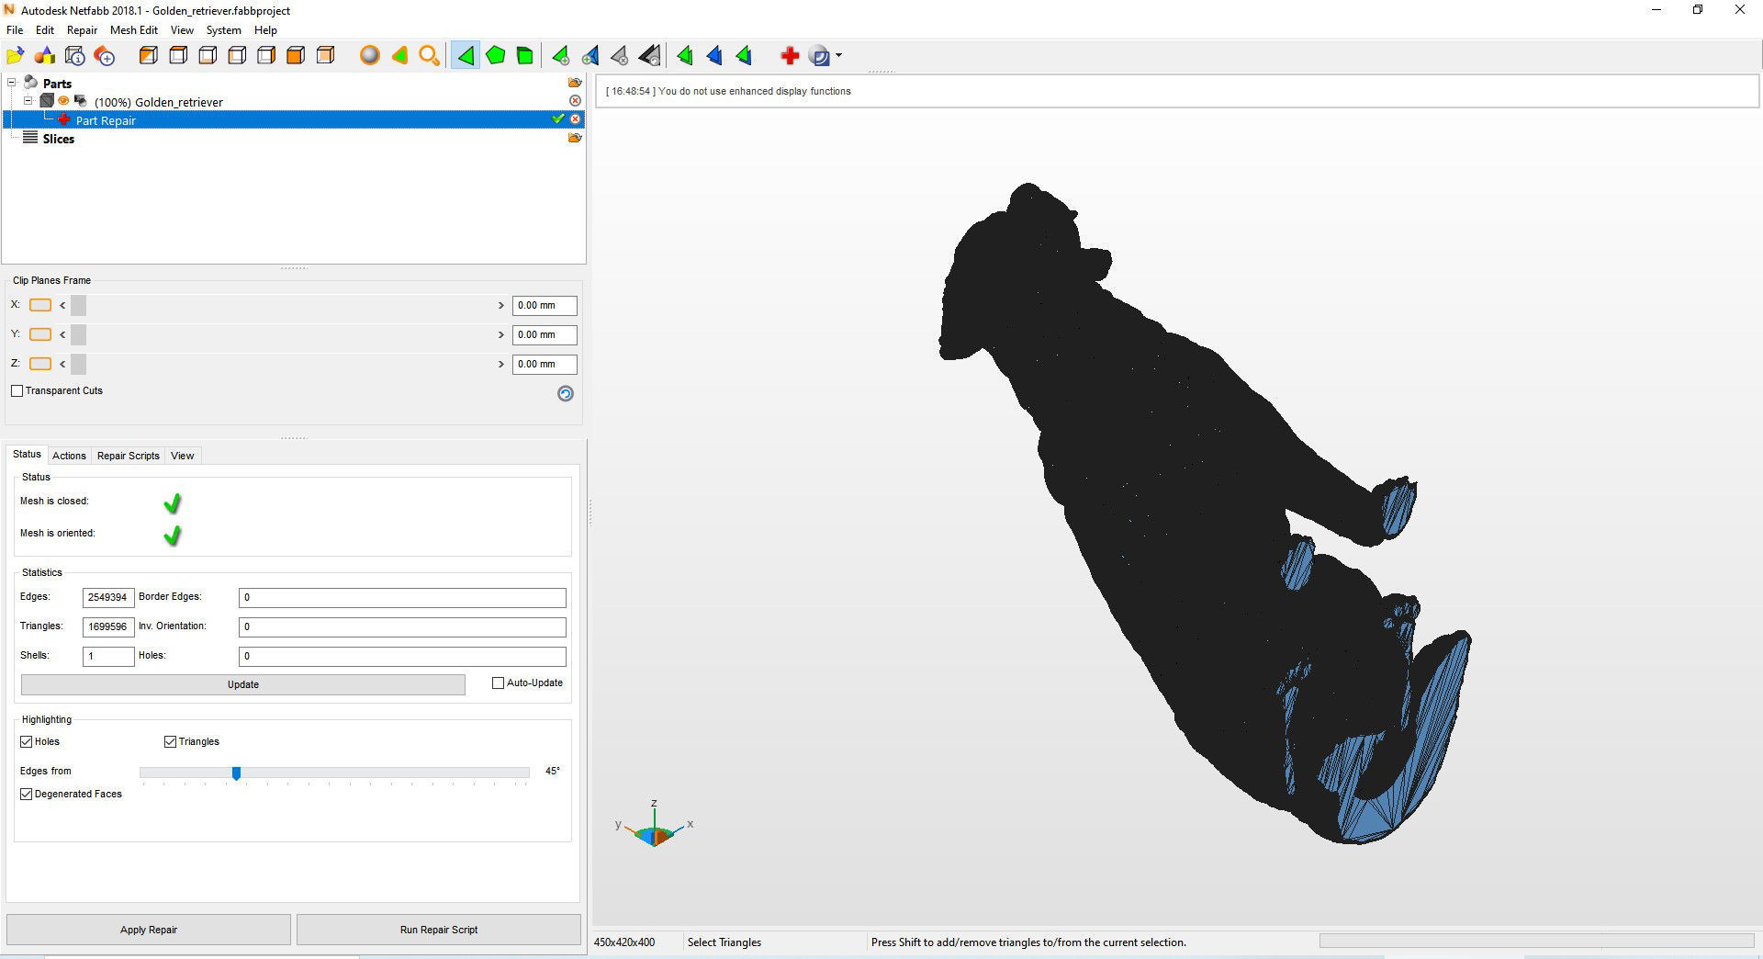Uncheck the Degenerated Faces checkbox

(27, 795)
